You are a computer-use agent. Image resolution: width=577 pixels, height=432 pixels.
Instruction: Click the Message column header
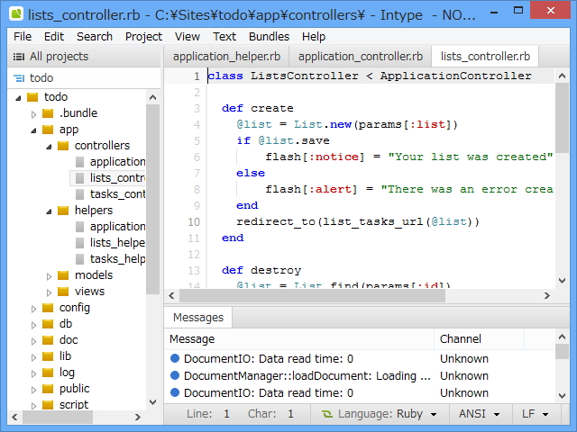299,339
